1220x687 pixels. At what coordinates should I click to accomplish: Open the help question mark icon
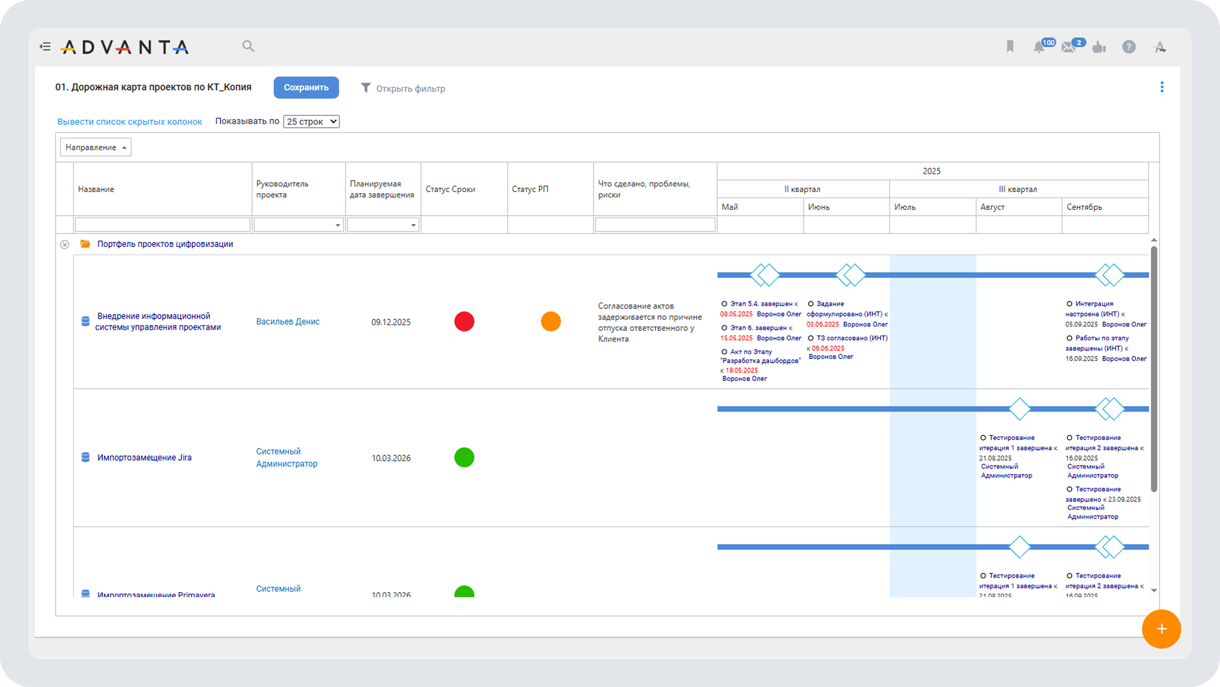[x=1128, y=47]
